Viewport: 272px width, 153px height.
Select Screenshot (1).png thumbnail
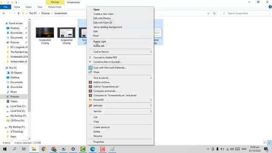[x=45, y=32]
